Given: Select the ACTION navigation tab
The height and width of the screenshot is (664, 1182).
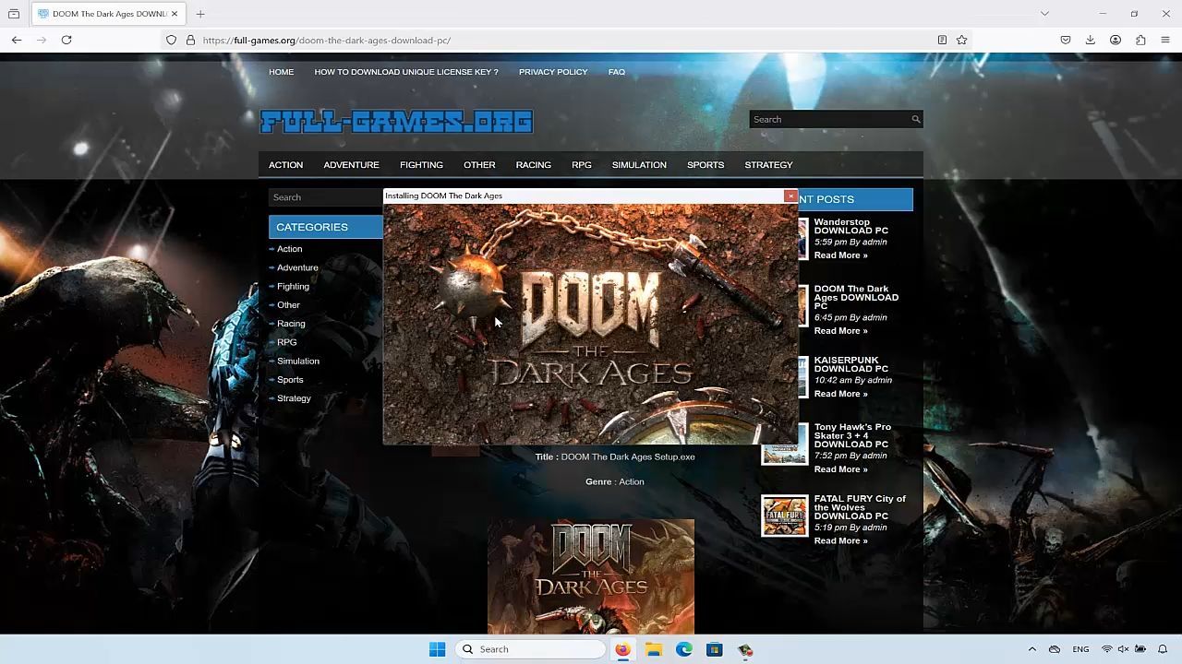Looking at the screenshot, I should click(285, 165).
